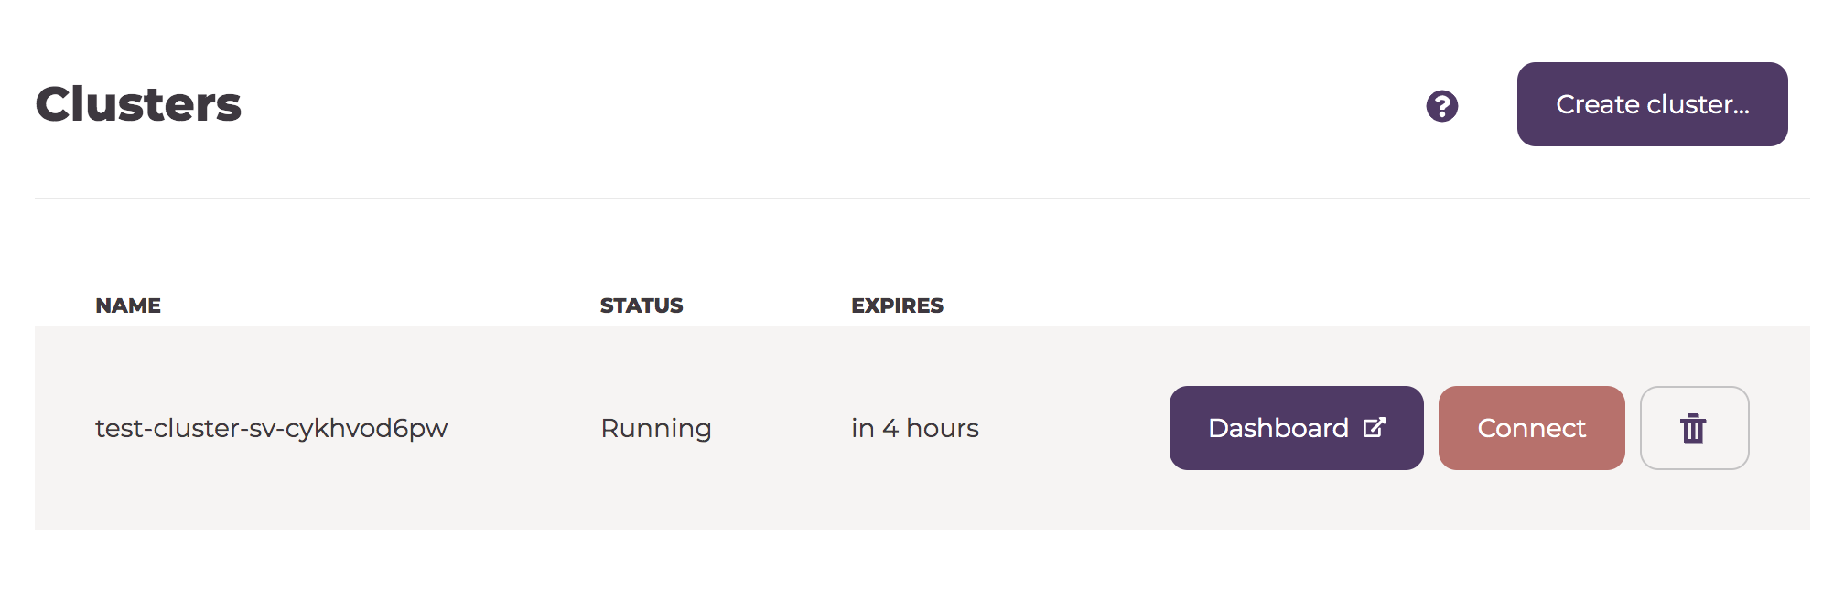Click the trash can for test-cluster-sv-cykhvod6pw

point(1693,427)
